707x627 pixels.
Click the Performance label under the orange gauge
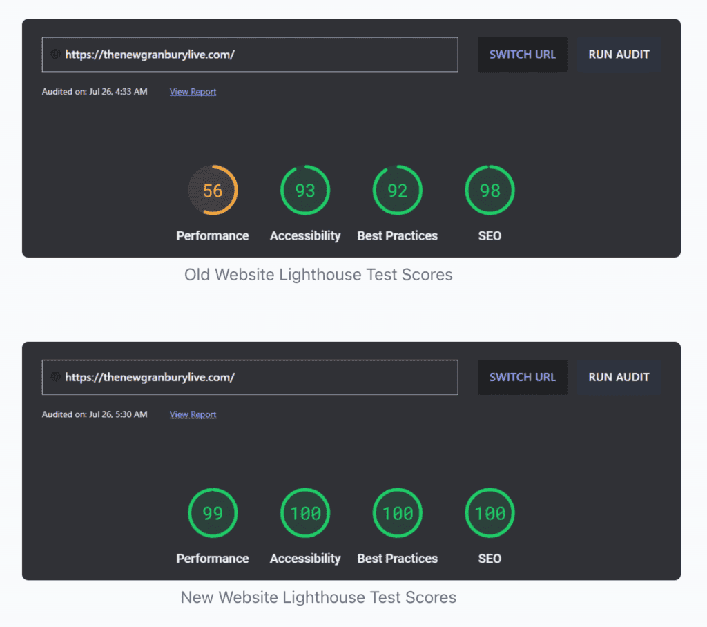coord(213,235)
